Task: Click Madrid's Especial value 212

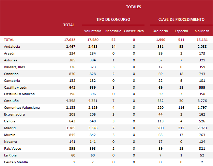Action: coord(181,128)
